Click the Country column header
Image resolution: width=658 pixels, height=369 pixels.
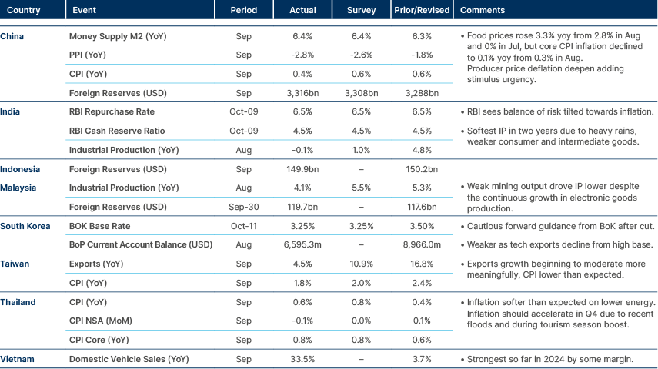21,11
